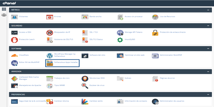Open the Escáner de virus bug icon
This screenshot has height=107, width=214.
[85, 86]
